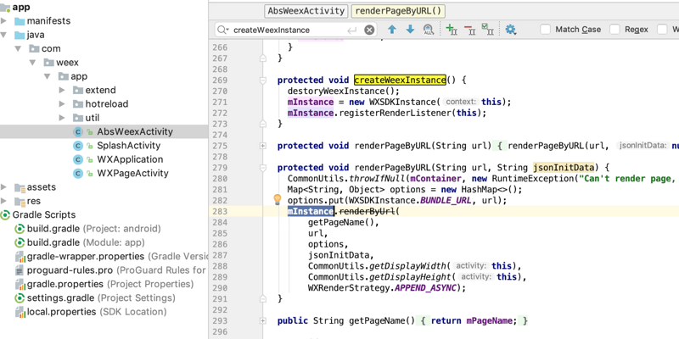This screenshot has height=339, width=679.
Task: Click the renderPageByURL() breadcrumb
Action: 398,11
